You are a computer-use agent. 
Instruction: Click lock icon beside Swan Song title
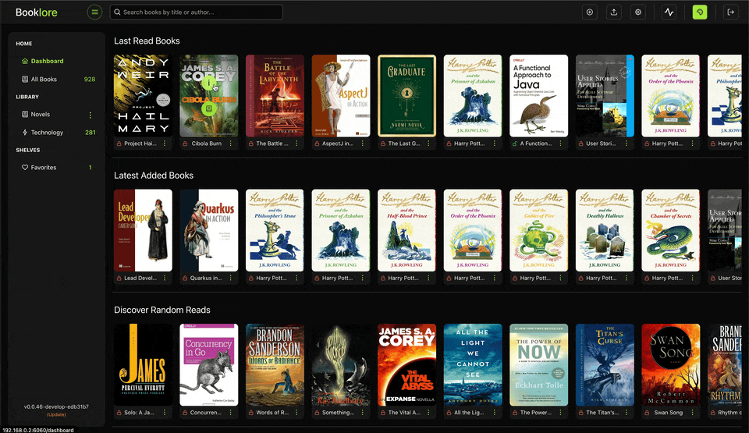[647, 413]
